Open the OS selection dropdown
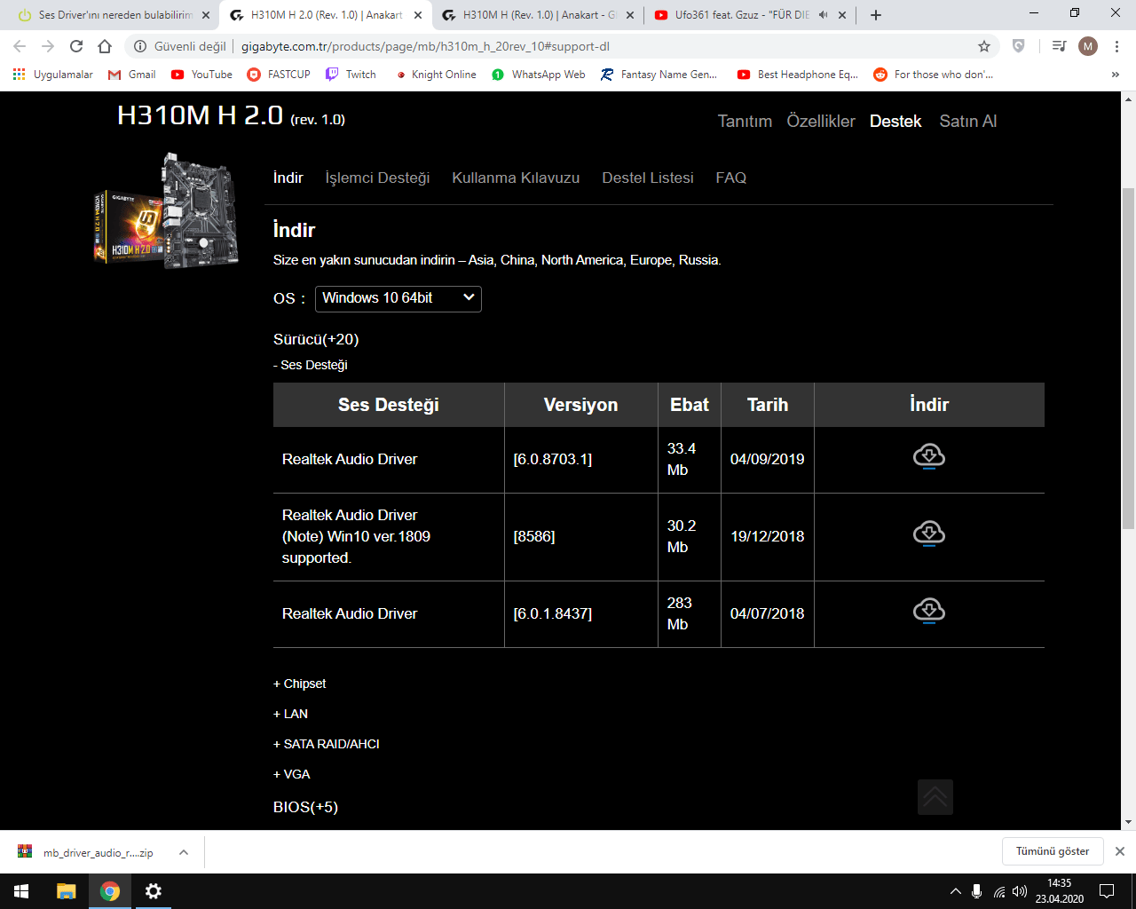This screenshot has height=909, width=1136. click(398, 298)
